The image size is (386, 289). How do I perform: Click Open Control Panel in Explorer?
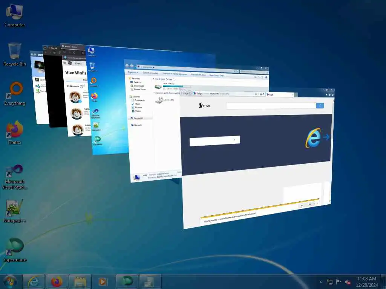(217, 75)
